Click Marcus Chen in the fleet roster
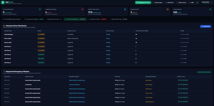This screenshot has height=106, width=214. point(8,42)
